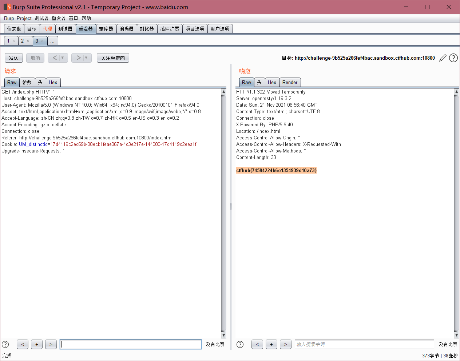Click the response search input field

[x=364, y=344]
